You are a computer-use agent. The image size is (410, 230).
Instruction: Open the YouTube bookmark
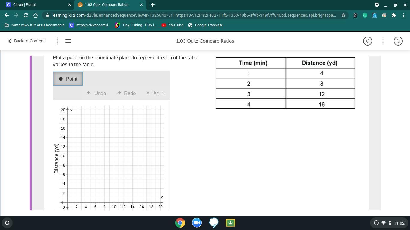tap(172, 25)
